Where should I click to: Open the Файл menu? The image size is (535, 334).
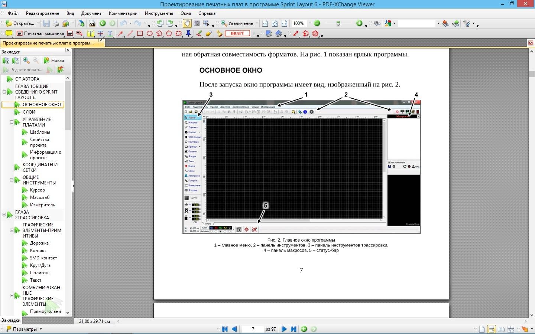(13, 13)
